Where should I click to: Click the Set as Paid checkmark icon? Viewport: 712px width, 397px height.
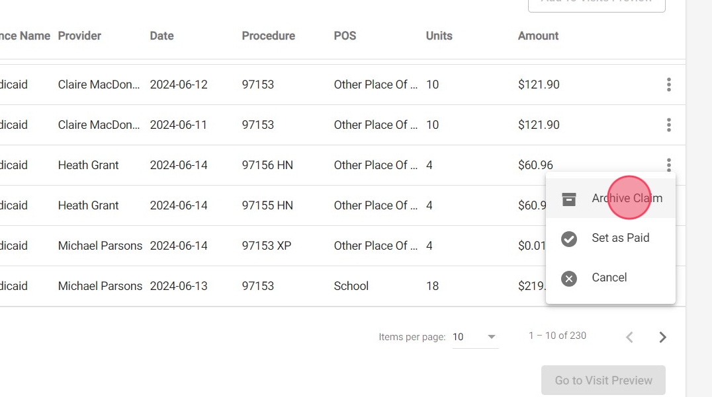point(569,238)
